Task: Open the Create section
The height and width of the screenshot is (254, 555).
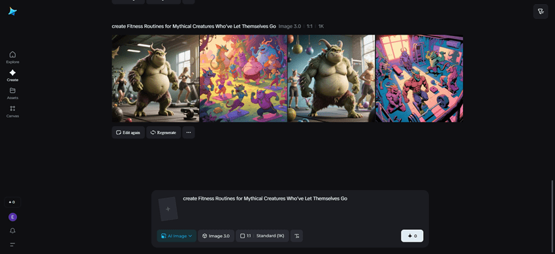Action: click(x=12, y=75)
